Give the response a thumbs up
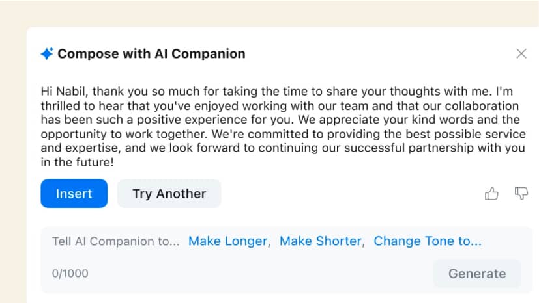Image resolution: width=539 pixels, height=303 pixels. pos(491,193)
